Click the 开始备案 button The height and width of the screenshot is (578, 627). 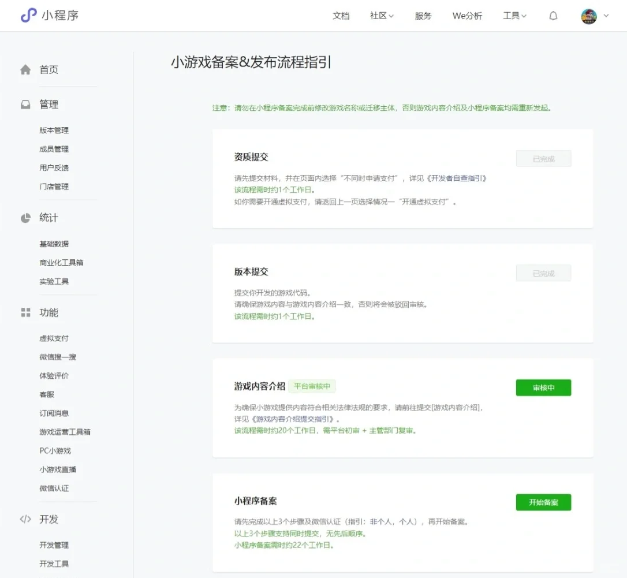click(x=543, y=502)
